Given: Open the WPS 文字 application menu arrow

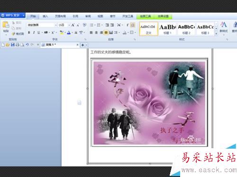Looking at the screenshot, I should click(23, 16).
